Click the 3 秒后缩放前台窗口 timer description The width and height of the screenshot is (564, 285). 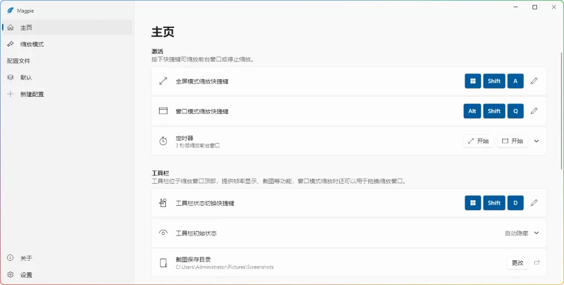[x=198, y=146]
